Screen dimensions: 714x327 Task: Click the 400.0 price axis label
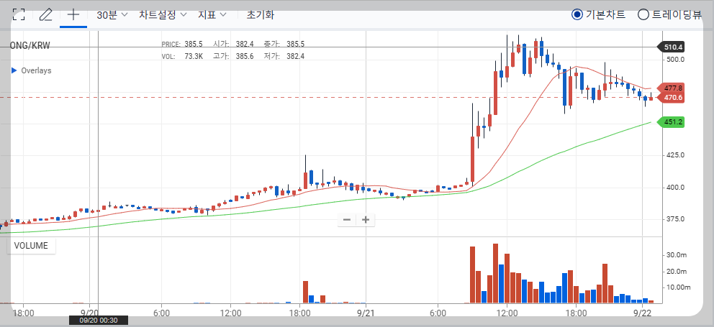click(x=674, y=188)
